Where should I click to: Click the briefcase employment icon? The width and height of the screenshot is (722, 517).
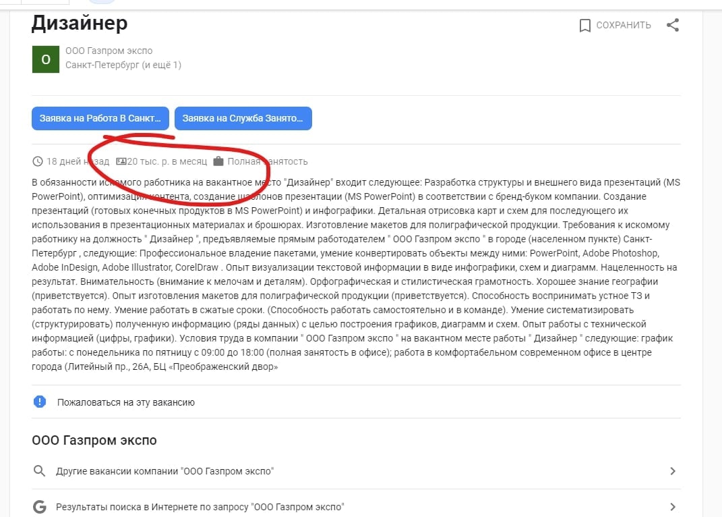tap(218, 161)
